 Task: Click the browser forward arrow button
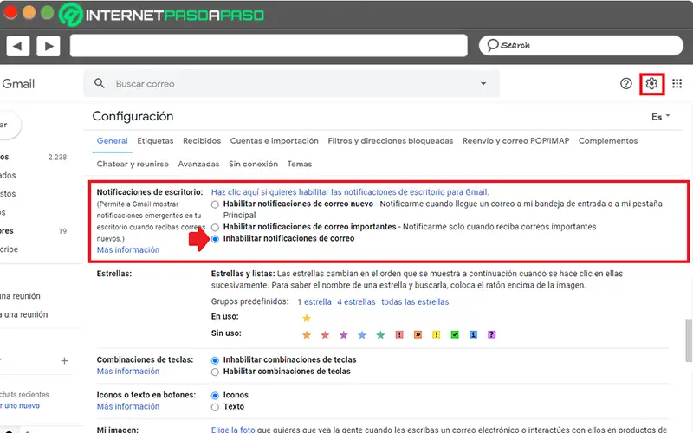pos(49,46)
